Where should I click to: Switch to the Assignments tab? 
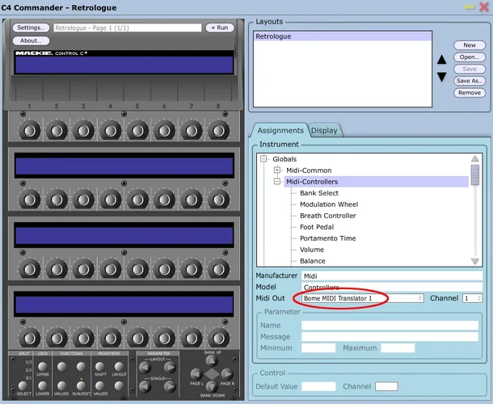pyautogui.click(x=280, y=130)
